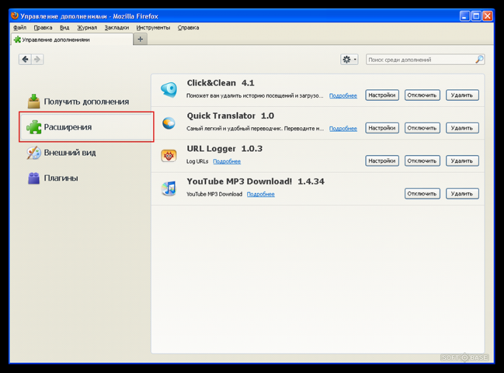Screen dimensions: 504x373
Task: Open the Правка menu
Action: 43,28
